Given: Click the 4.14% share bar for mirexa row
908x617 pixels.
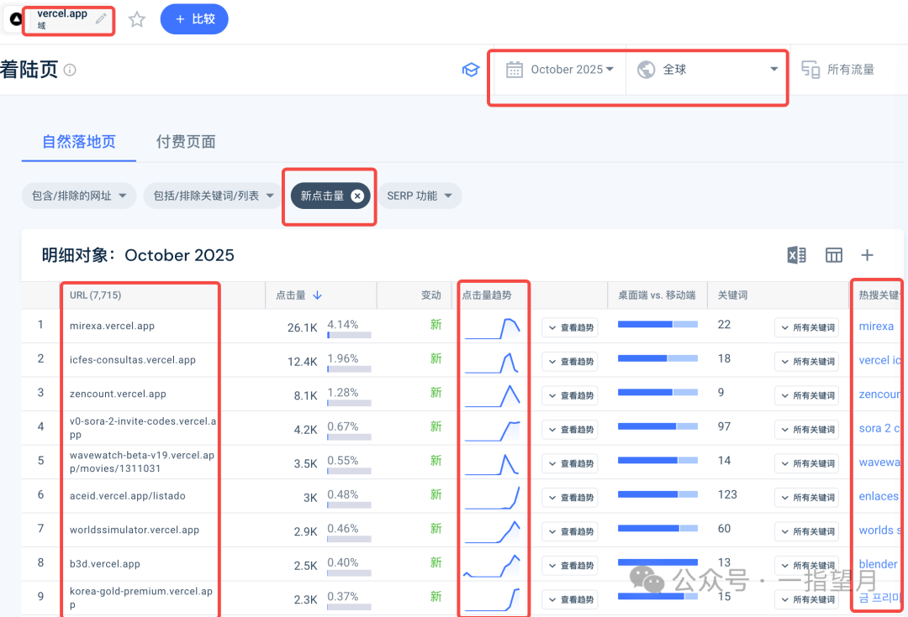Looking at the screenshot, I should tap(349, 335).
